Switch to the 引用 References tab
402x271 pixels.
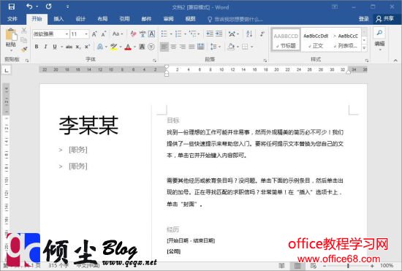click(x=124, y=19)
